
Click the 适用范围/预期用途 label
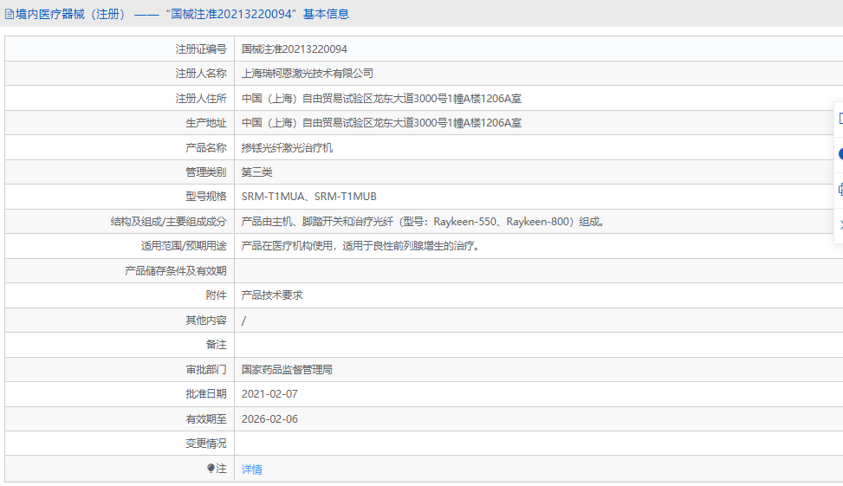point(184,246)
